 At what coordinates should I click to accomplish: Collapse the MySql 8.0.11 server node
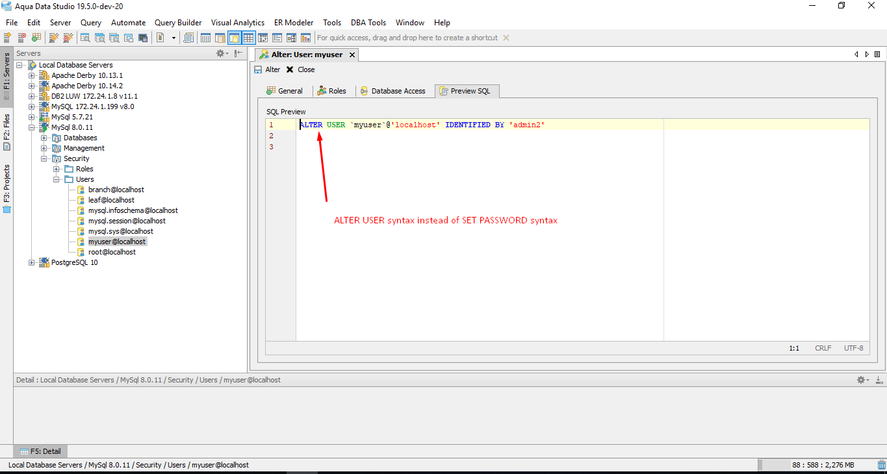point(31,127)
